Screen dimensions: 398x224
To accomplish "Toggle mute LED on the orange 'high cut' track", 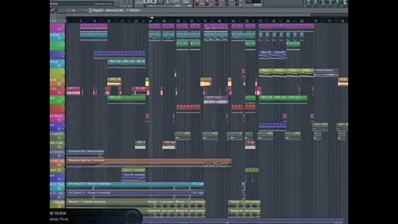I will [63, 165].
